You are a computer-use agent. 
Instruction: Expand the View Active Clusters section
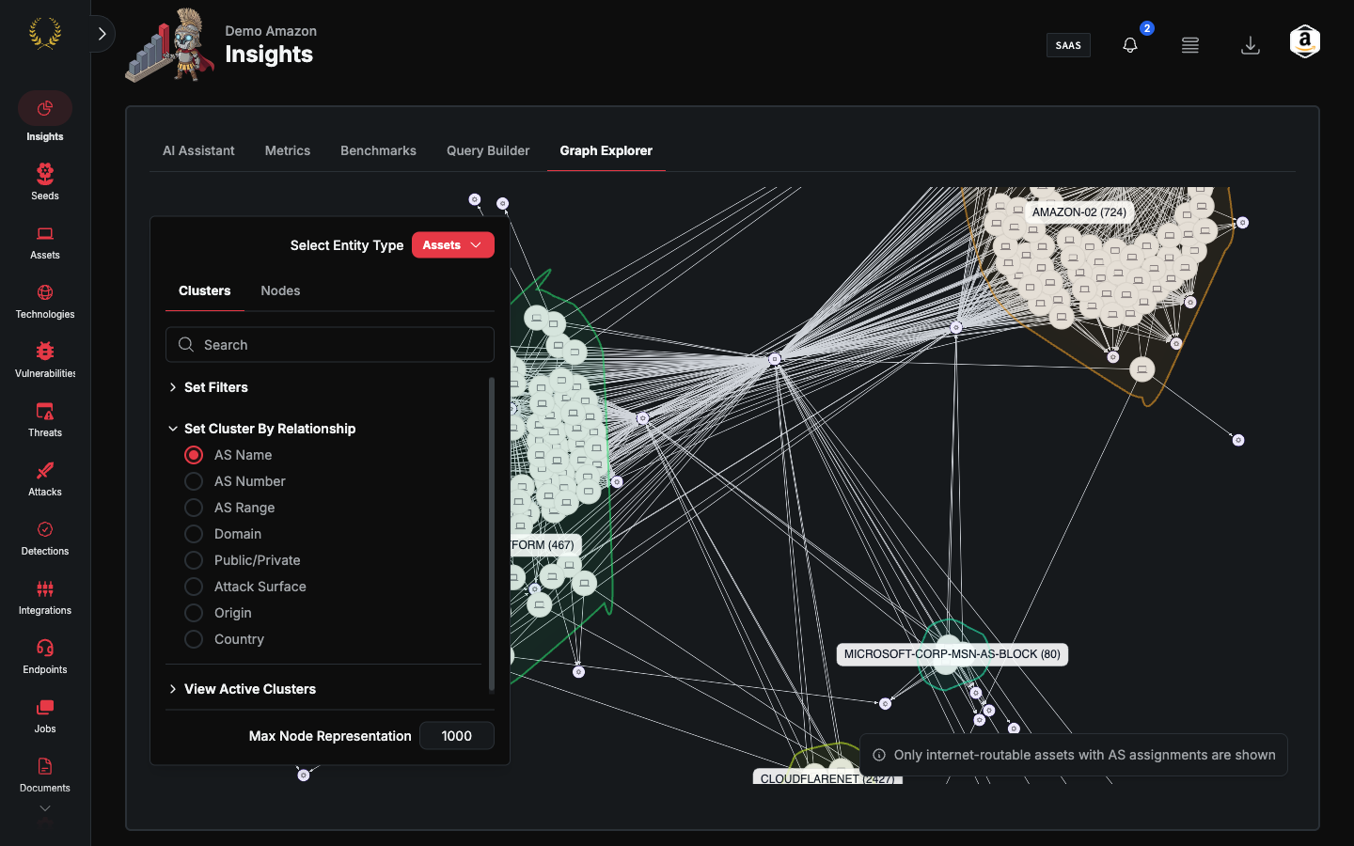[242, 689]
